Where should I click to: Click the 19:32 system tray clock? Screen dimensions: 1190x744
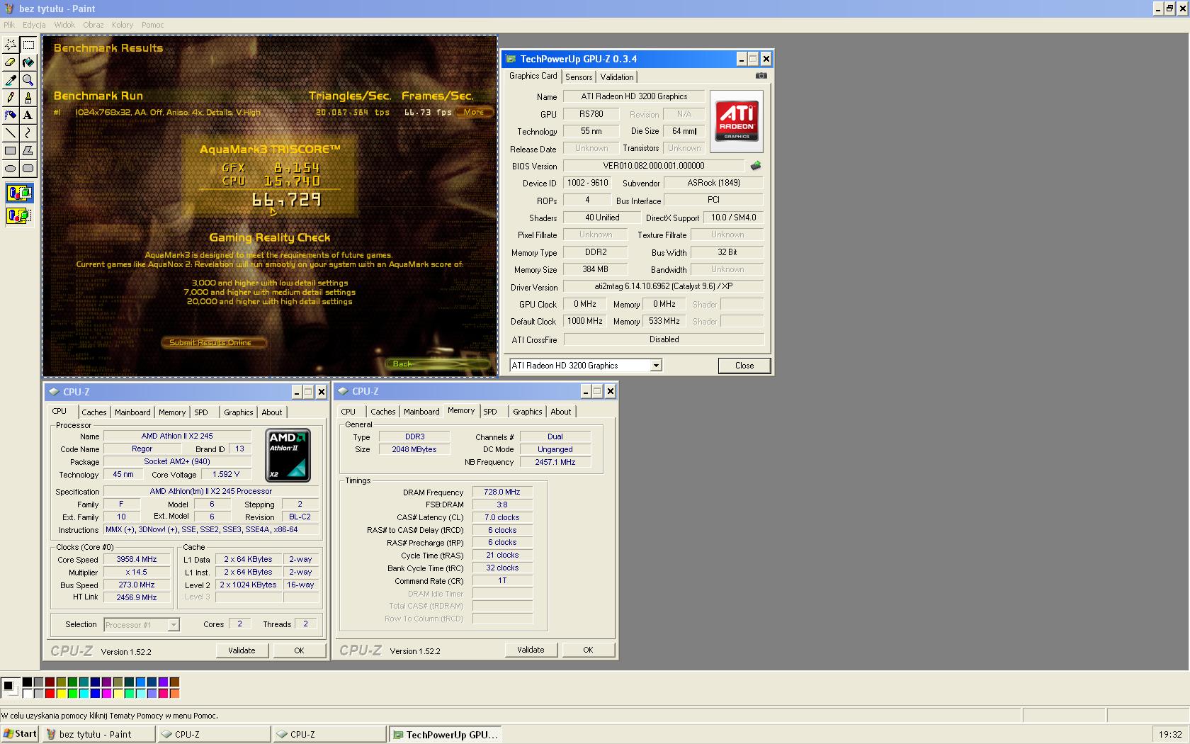(x=1170, y=735)
